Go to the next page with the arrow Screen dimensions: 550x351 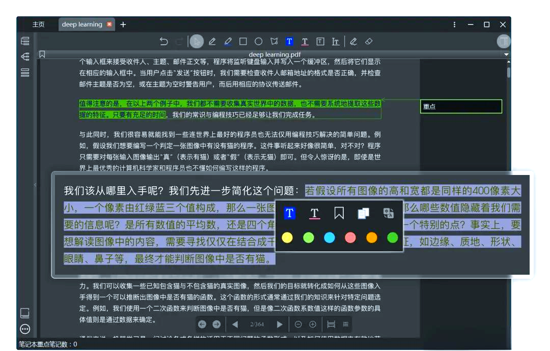pyautogui.click(x=280, y=324)
